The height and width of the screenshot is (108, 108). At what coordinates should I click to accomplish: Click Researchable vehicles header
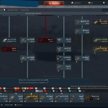coord(33,13)
